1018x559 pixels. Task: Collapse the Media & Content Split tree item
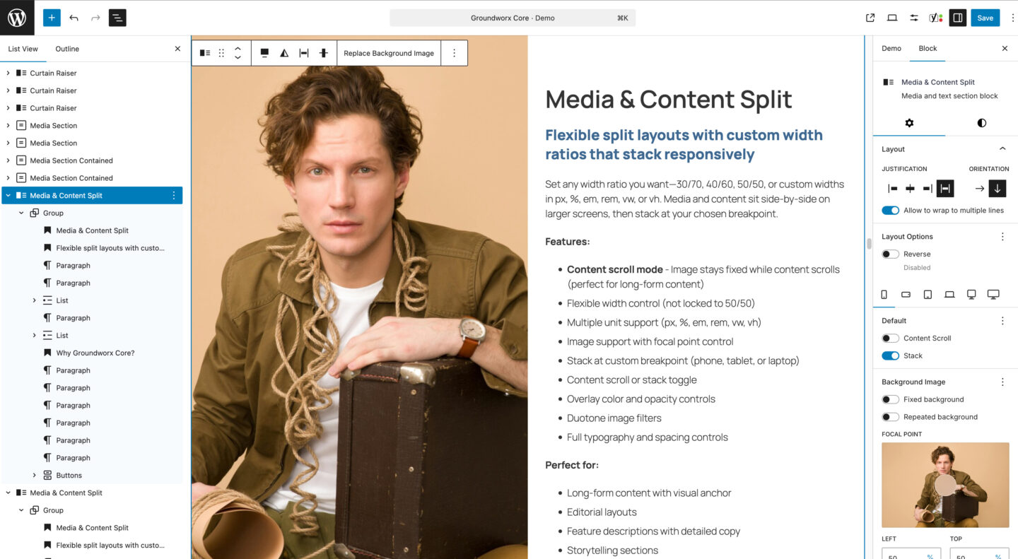pos(8,195)
